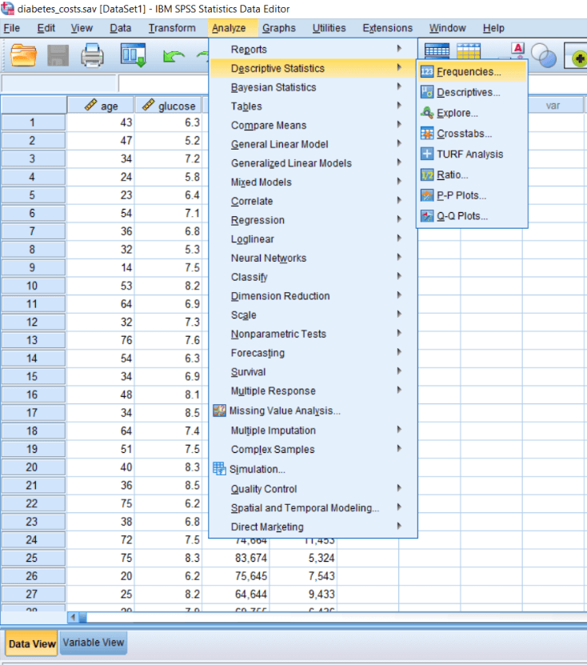This screenshot has width=587, height=665.
Task: Select the age column header
Action: pyautogui.click(x=101, y=106)
